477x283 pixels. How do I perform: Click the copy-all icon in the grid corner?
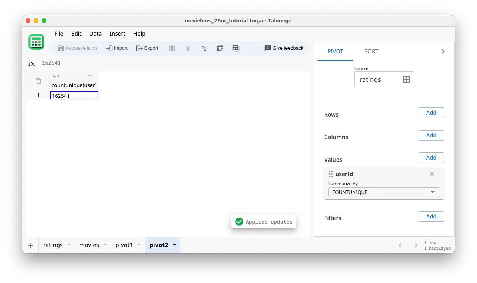[x=38, y=81]
